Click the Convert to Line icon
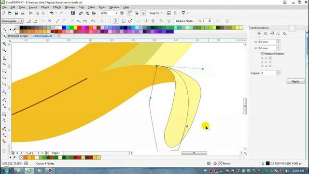 [57, 21]
